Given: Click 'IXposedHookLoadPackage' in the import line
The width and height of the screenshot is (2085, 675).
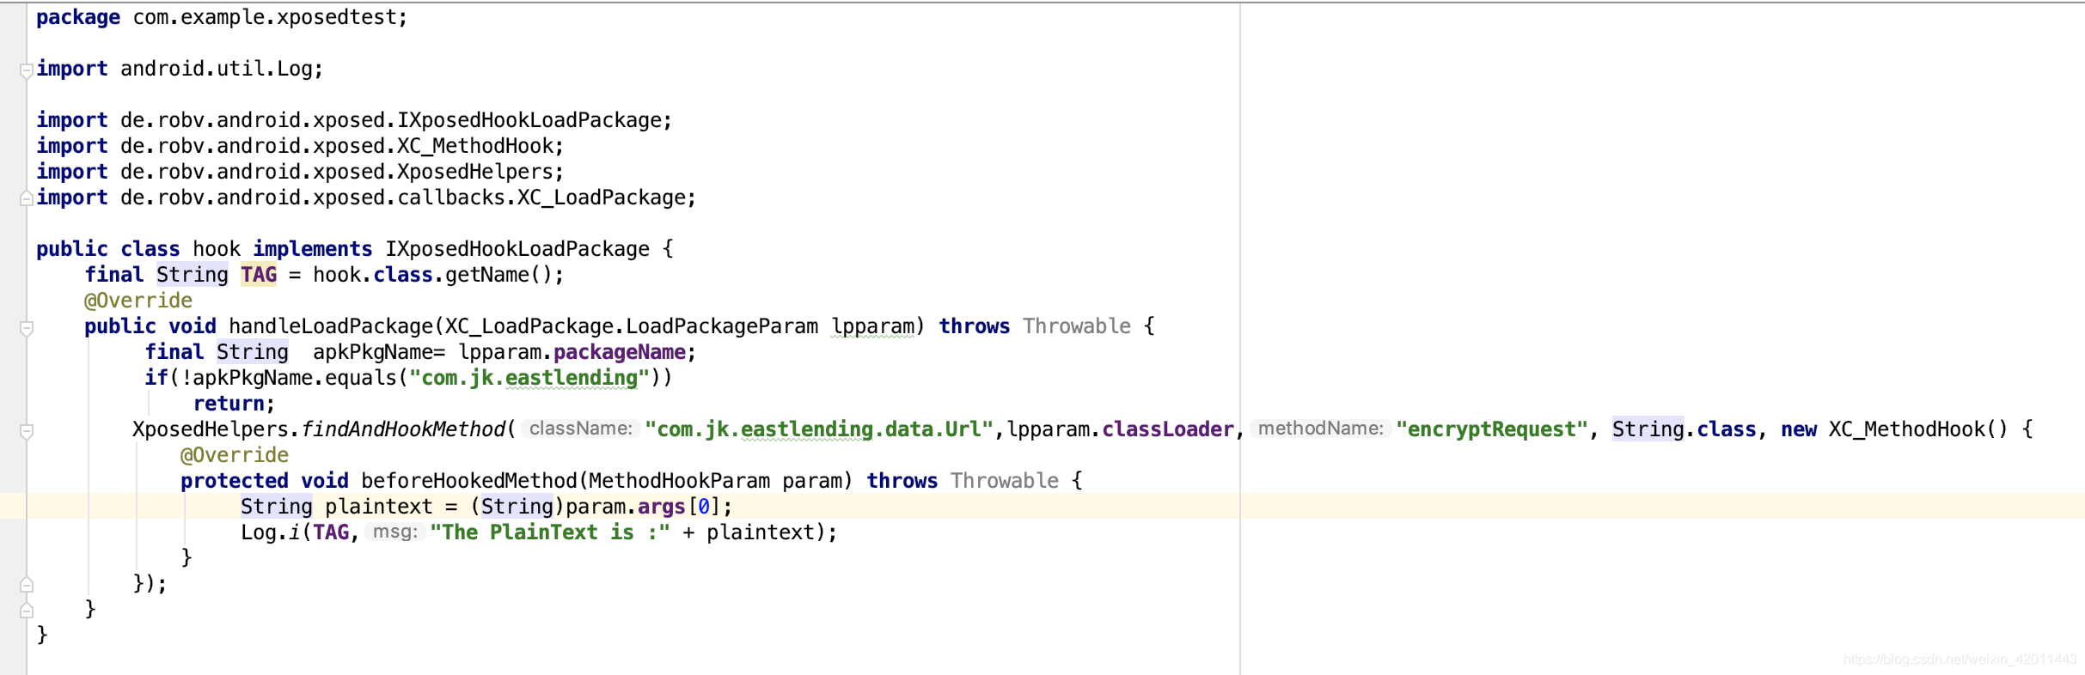Looking at the screenshot, I should tap(529, 120).
